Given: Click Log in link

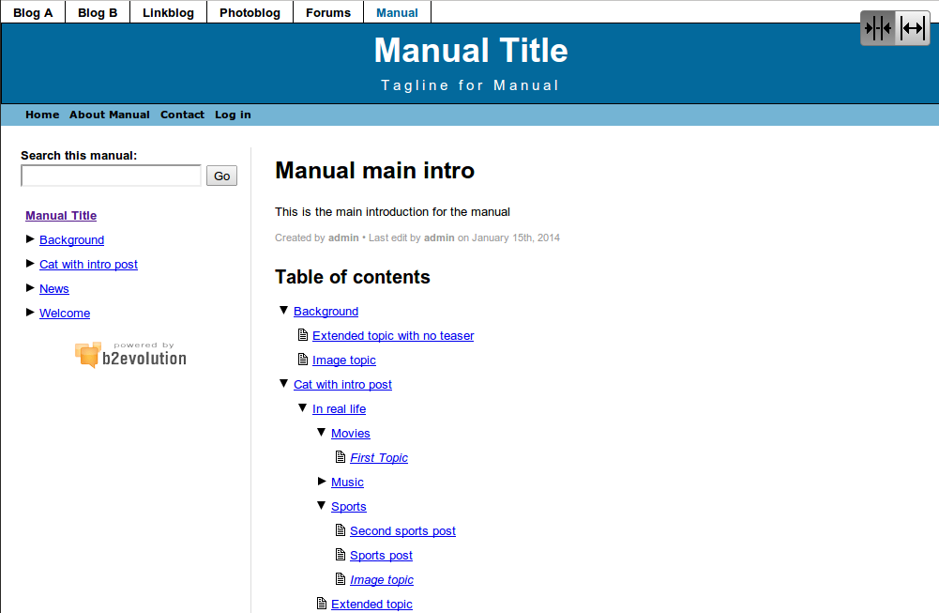Looking at the screenshot, I should 233,115.
